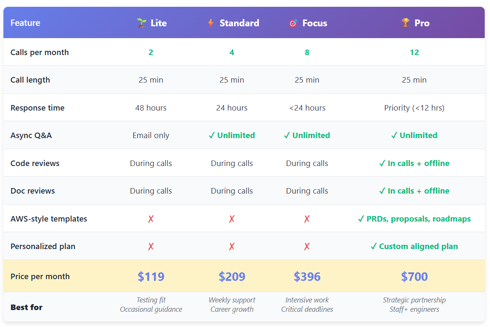
Task: Click the trophy icon beside Pro
Action: (406, 23)
